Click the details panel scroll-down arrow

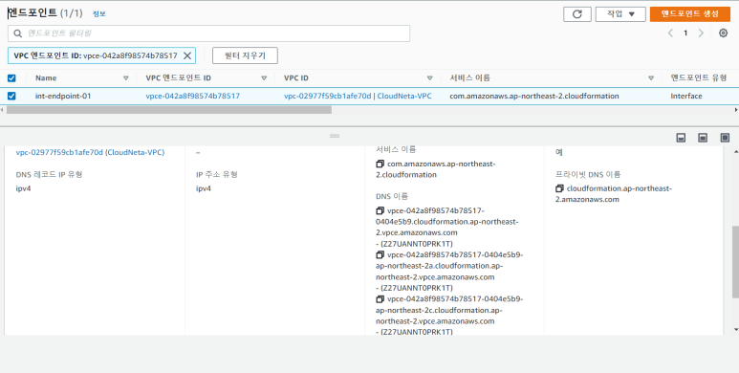coord(736,330)
